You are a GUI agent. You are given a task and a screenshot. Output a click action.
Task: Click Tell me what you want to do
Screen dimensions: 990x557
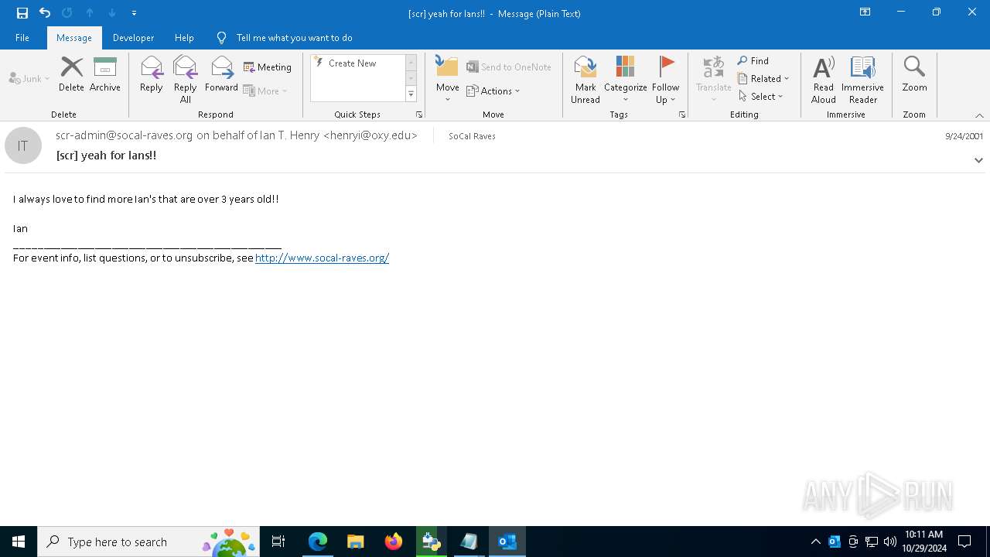(x=285, y=38)
